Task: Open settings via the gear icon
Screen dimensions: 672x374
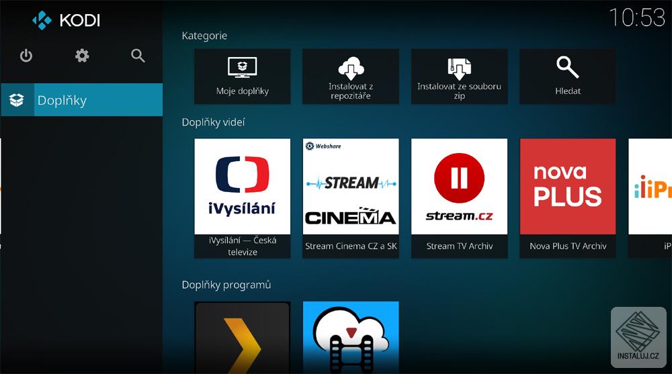Action: click(x=82, y=56)
